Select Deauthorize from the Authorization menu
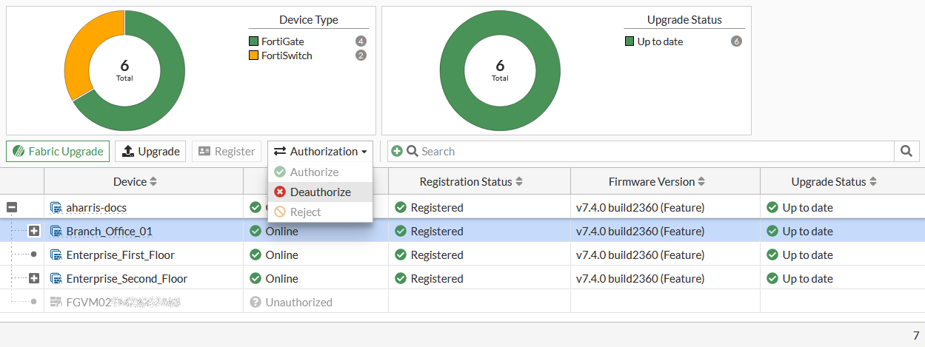 click(x=320, y=192)
